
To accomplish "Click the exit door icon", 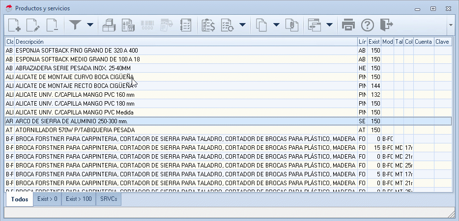I will pyautogui.click(x=387, y=25).
